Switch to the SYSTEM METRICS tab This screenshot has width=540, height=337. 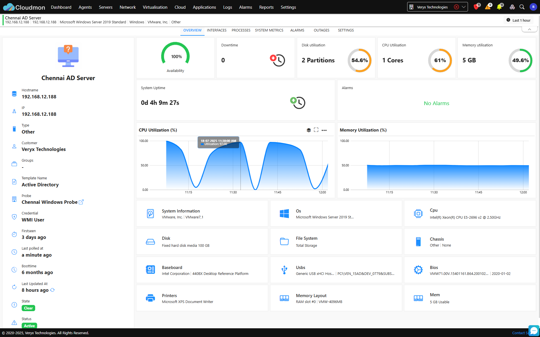pyautogui.click(x=269, y=30)
